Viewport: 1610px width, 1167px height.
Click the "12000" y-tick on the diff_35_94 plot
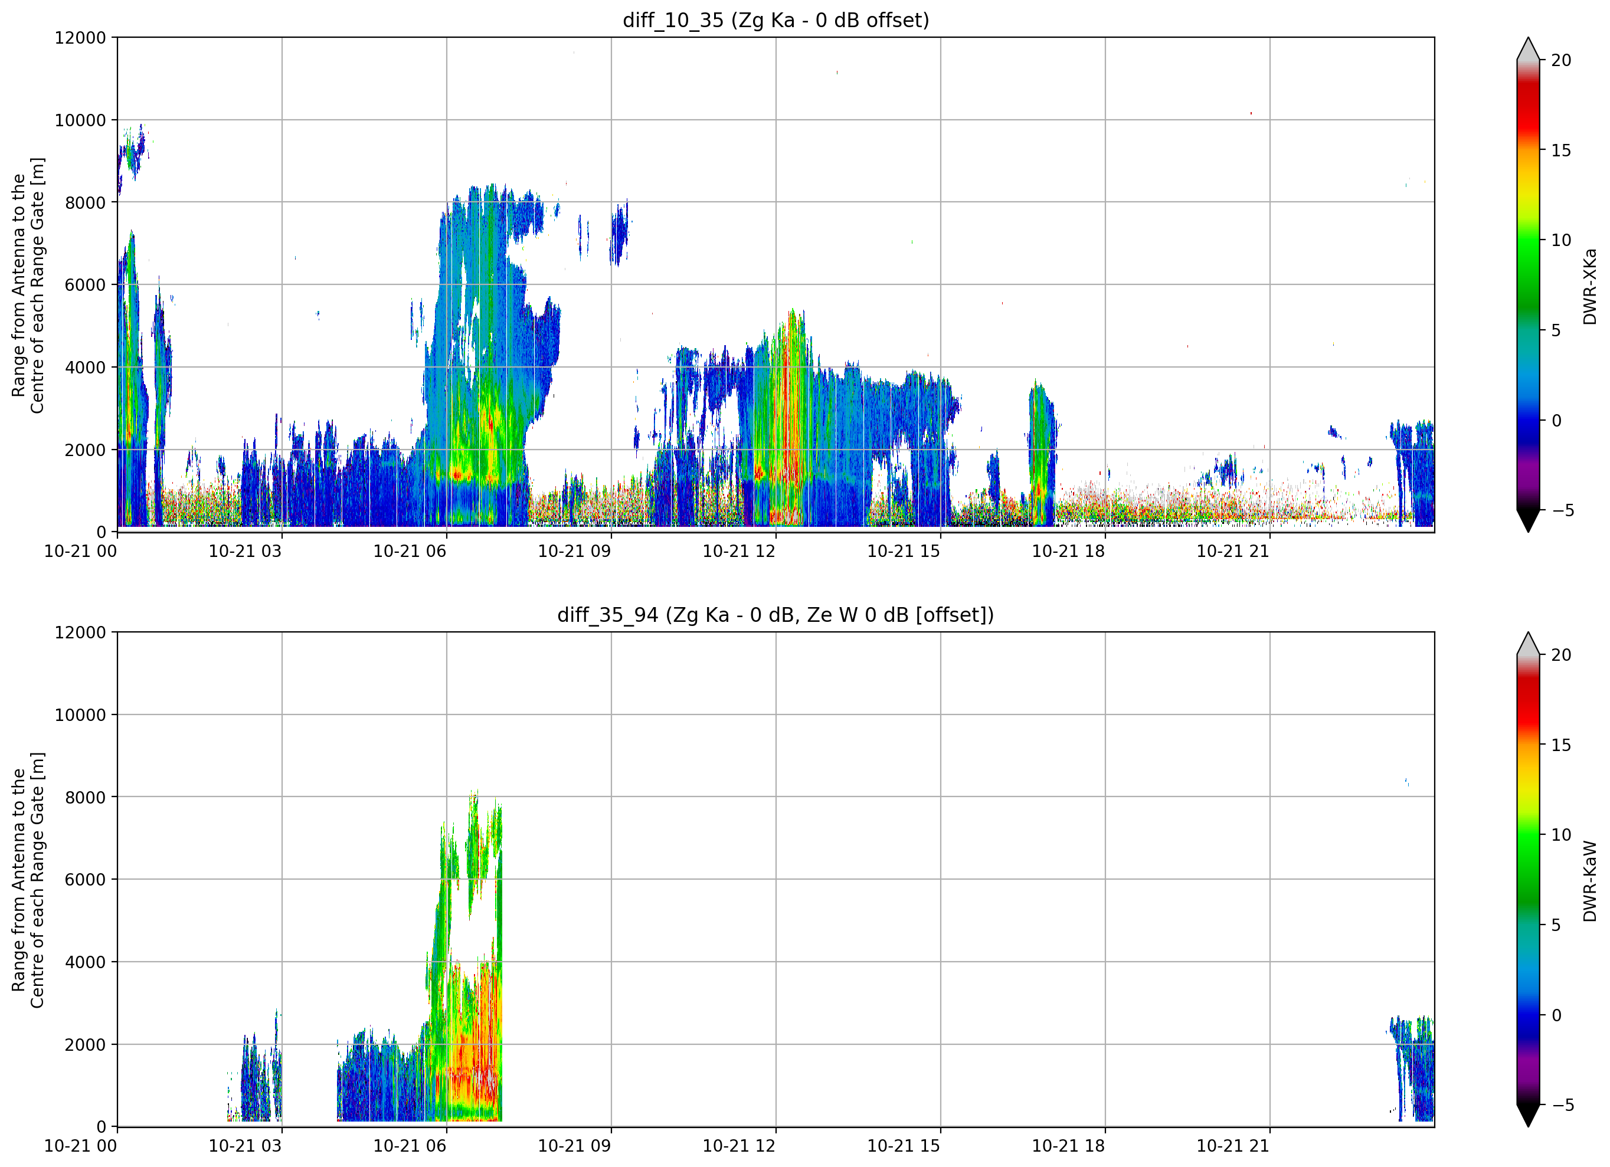coord(80,632)
